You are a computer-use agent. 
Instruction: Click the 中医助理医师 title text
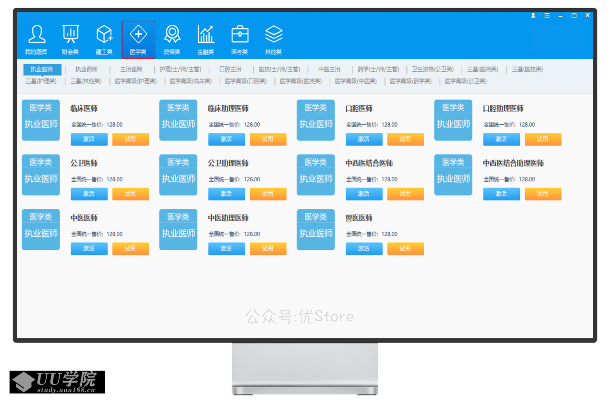coord(228,218)
